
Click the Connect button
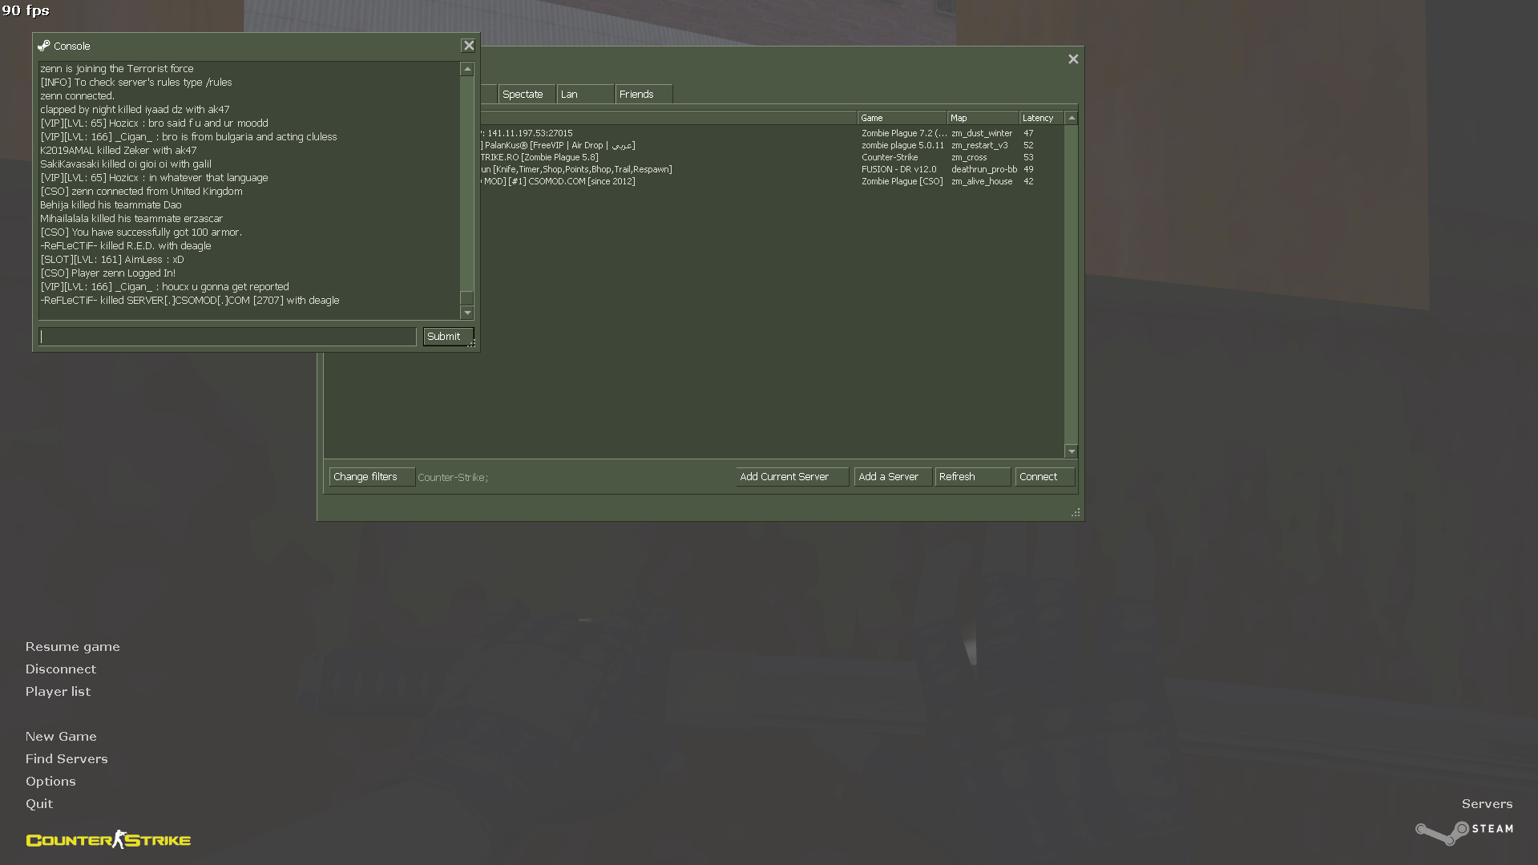[x=1043, y=477]
